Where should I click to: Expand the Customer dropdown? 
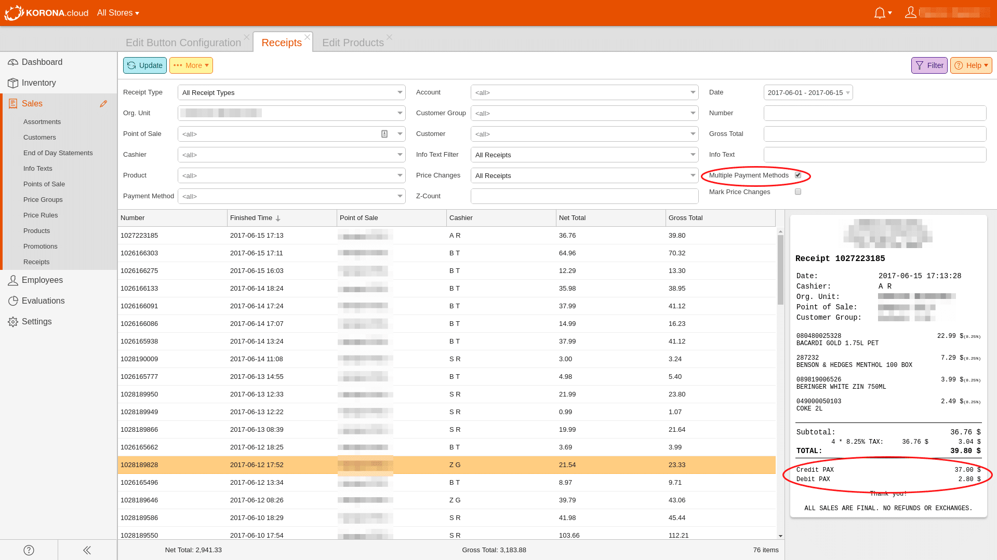693,134
